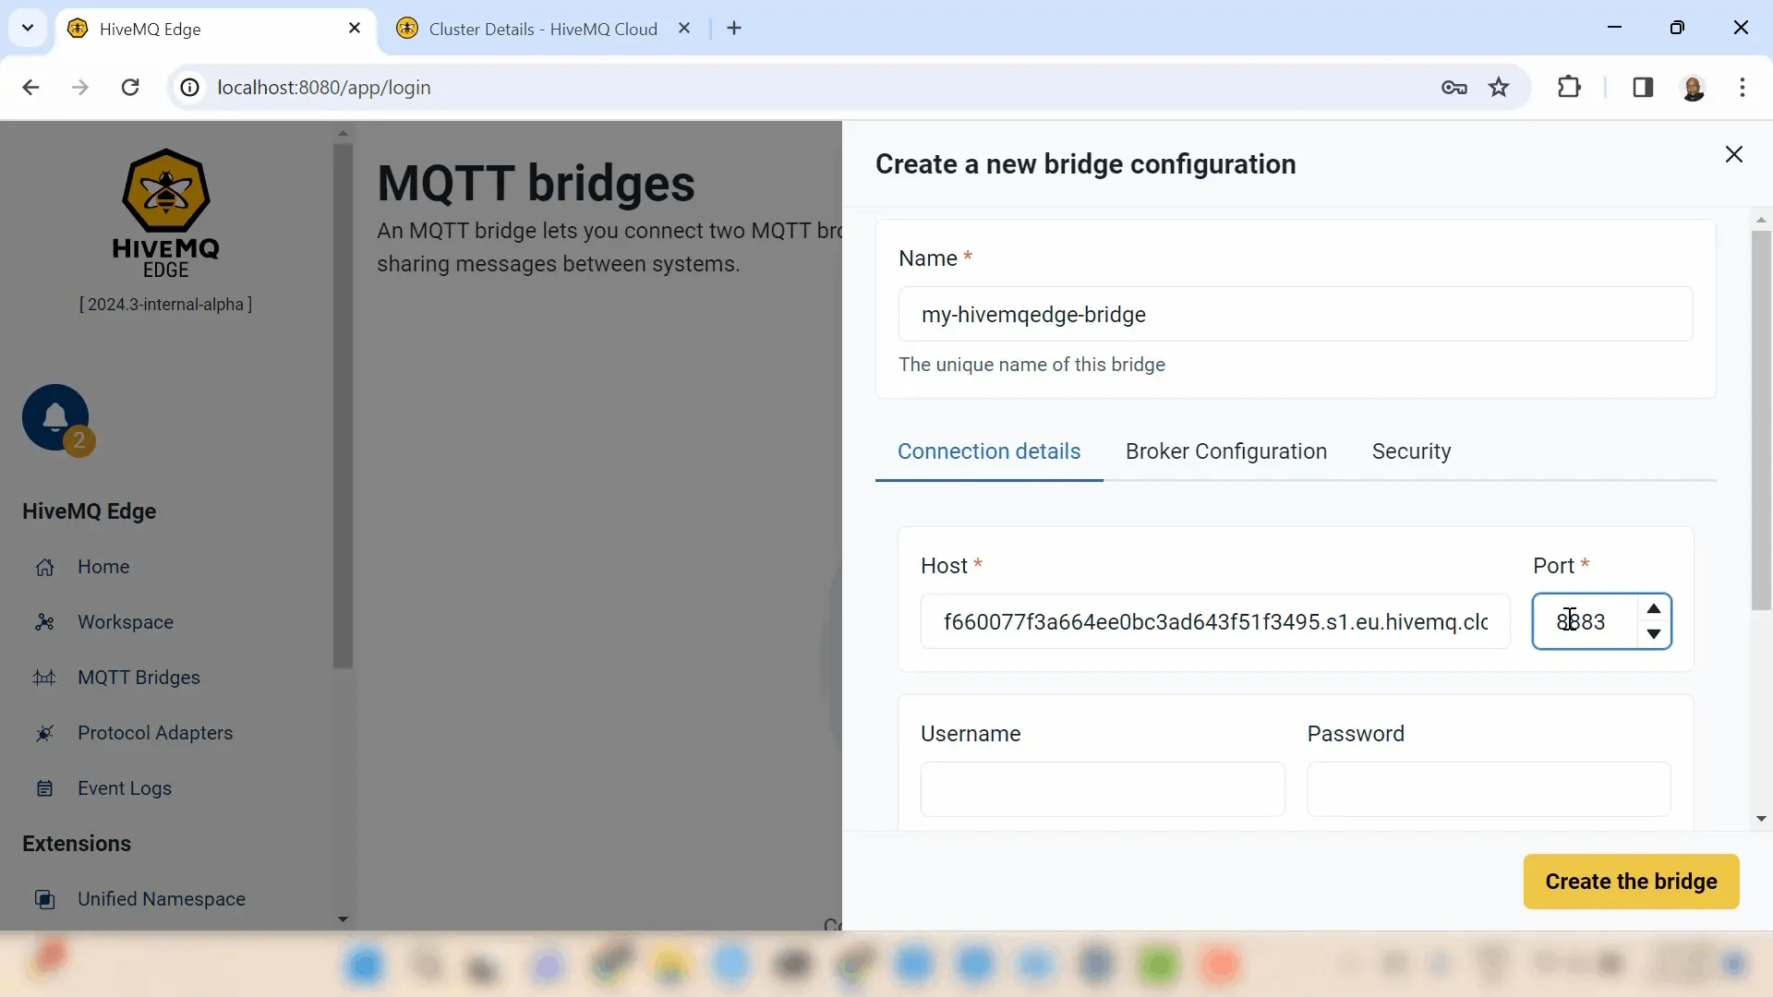This screenshot has height=997, width=1773.
Task: Increment the Port value
Action: click(1654, 608)
